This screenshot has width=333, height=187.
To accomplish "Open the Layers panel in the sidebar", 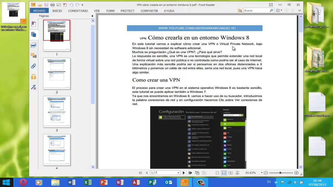I will (34, 45).
